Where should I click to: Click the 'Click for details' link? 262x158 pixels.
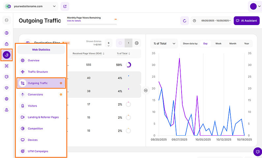tap(74, 21)
